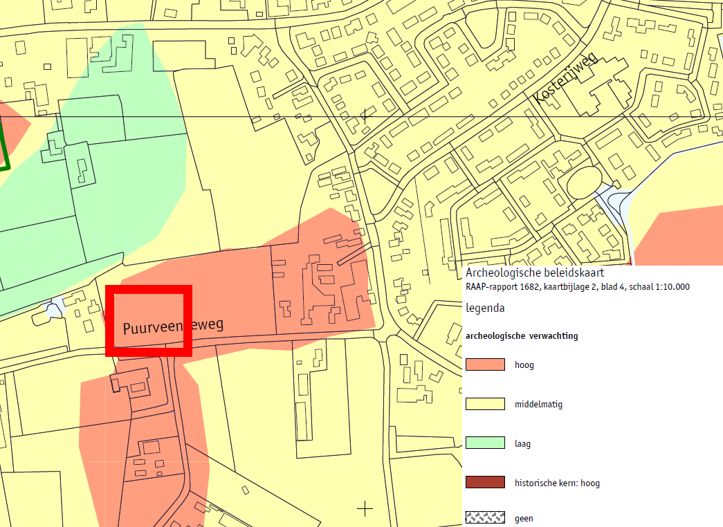This screenshot has width=723, height=527.
Task: Click the oval roundabout near the light-blue water
Action: [584, 182]
